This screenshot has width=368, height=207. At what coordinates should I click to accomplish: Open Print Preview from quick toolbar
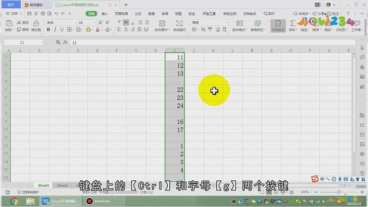coord(50,14)
